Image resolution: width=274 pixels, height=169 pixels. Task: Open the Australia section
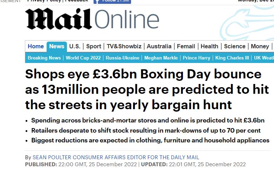click(159, 46)
